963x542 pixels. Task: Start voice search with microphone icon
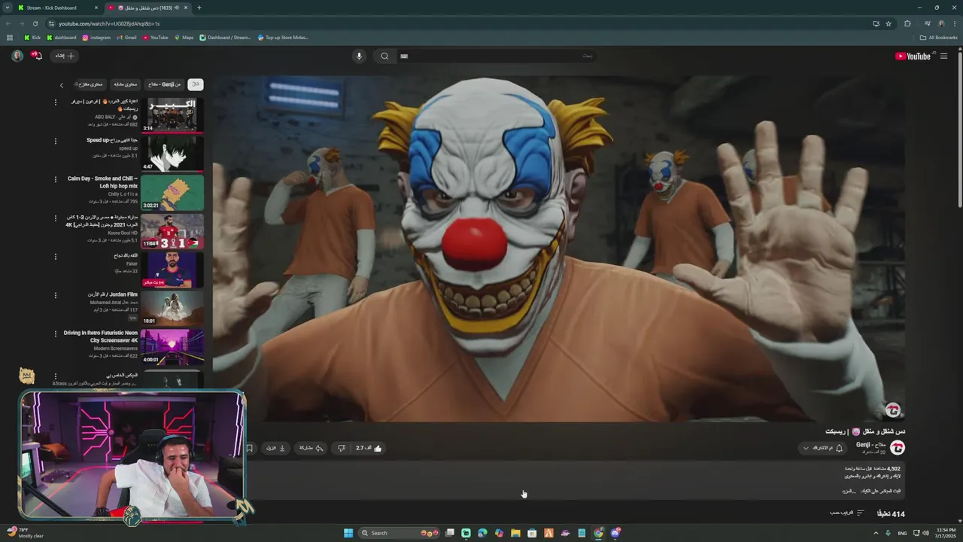tap(359, 56)
